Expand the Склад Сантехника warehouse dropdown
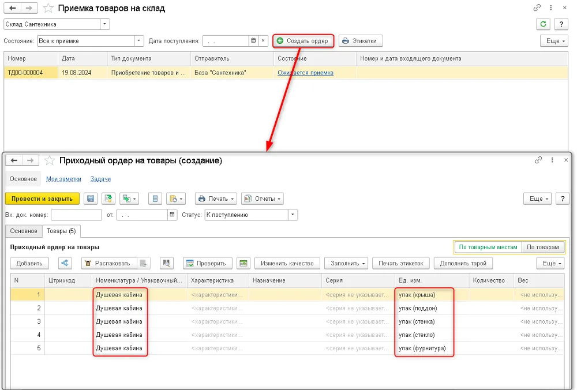 pos(105,24)
